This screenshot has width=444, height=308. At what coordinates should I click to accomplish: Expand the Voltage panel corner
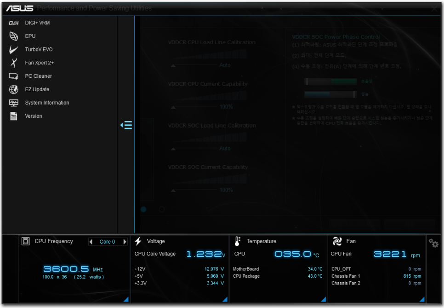pos(225,299)
